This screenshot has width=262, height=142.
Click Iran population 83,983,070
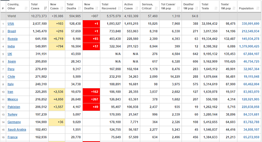(x=251, y=92)
